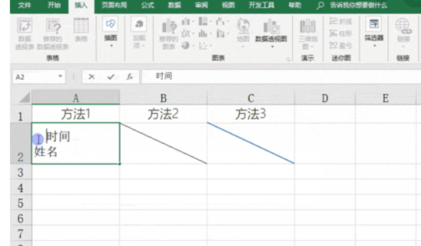Switch to the Review (审阅) tab

click(x=201, y=5)
